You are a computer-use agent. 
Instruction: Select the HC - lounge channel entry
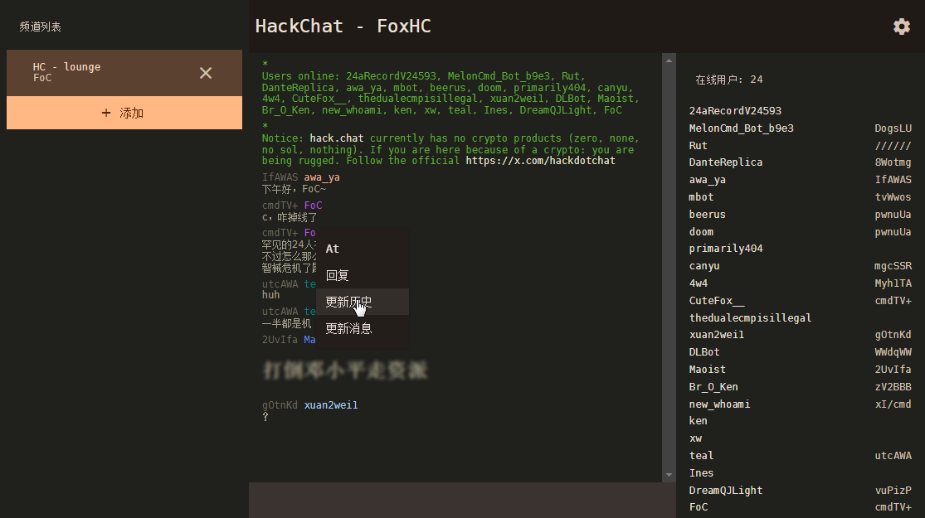coord(124,73)
